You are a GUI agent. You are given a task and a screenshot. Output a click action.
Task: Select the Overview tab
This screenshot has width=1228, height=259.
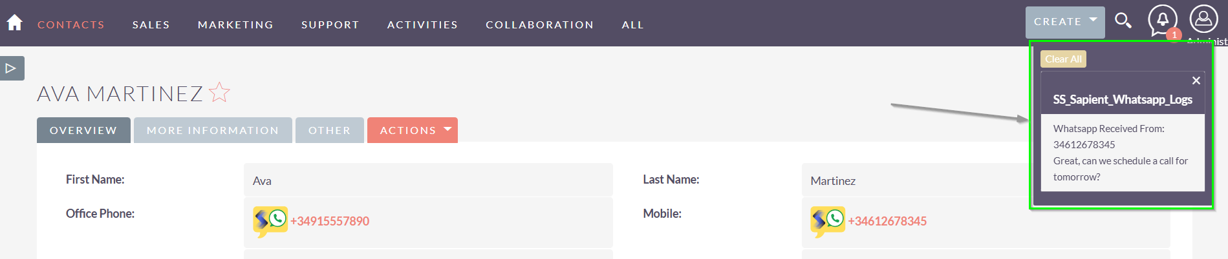[x=83, y=130]
